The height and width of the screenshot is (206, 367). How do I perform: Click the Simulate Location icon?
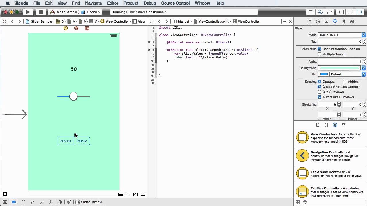pyautogui.click(x=69, y=202)
